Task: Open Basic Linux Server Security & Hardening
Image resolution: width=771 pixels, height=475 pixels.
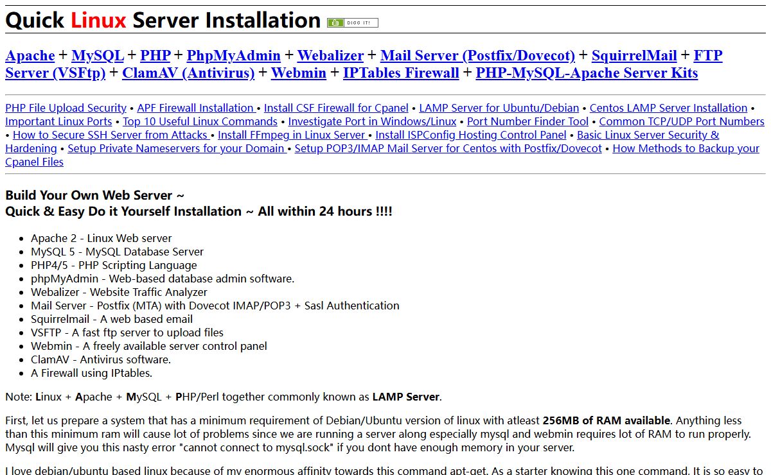Action: coord(648,135)
